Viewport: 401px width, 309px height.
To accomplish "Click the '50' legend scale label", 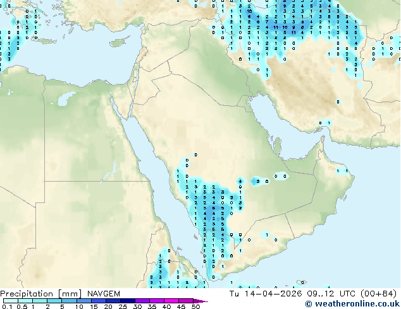I will coord(195,306).
